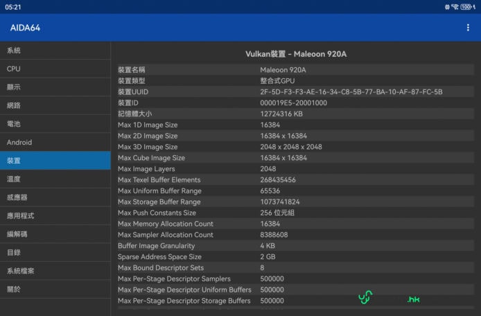The height and width of the screenshot is (316, 481).
Task: Select Max Per-Stage Descriptor Uniform Buffers row
Action: [x=296, y=290]
